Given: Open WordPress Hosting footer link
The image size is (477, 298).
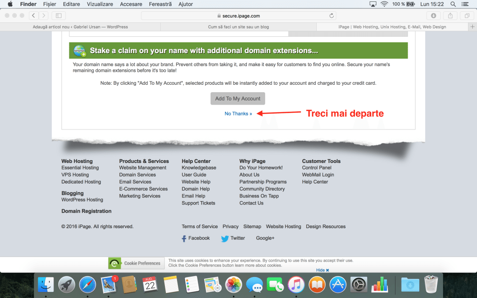Looking at the screenshot, I should 82,199.
